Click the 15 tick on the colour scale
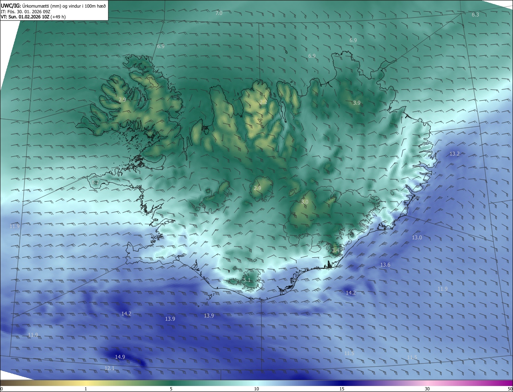The width and height of the screenshot is (513, 392). pyautogui.click(x=342, y=389)
